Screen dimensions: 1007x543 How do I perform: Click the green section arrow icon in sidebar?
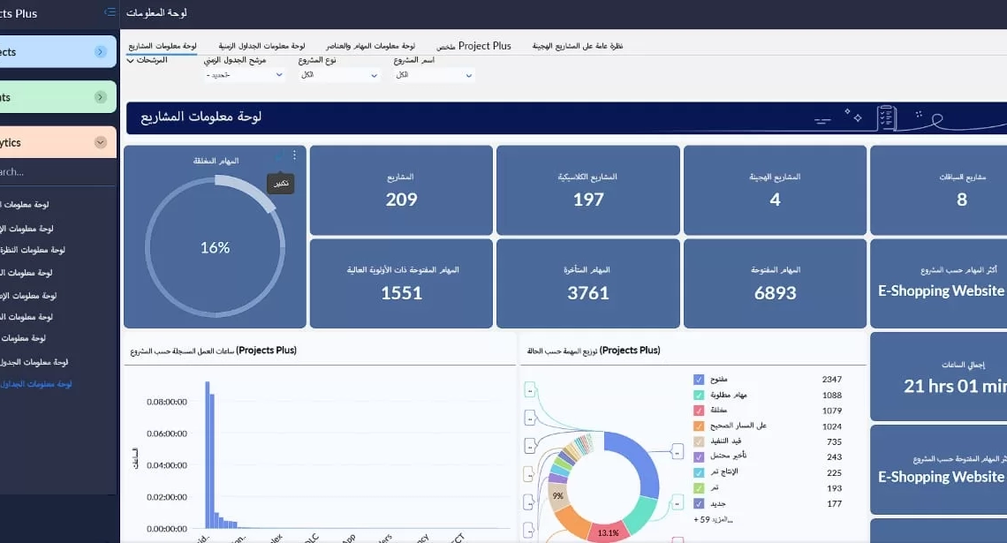[x=101, y=97]
